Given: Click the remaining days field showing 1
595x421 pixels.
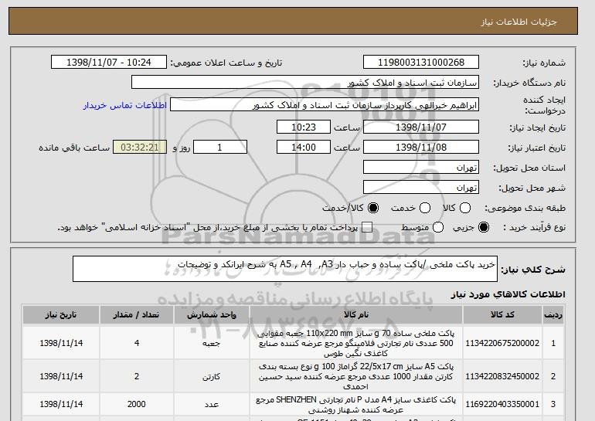Looking at the screenshot, I should 220,148.
